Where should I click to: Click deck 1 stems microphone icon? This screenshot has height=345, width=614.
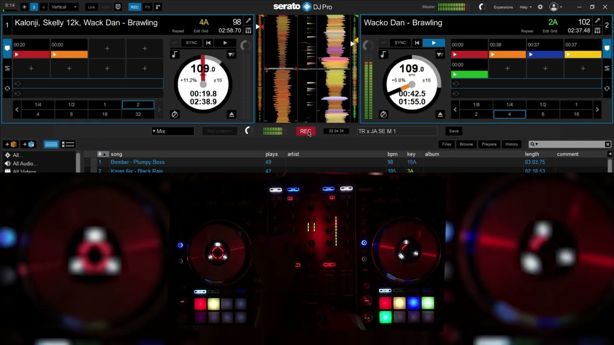coord(248,21)
